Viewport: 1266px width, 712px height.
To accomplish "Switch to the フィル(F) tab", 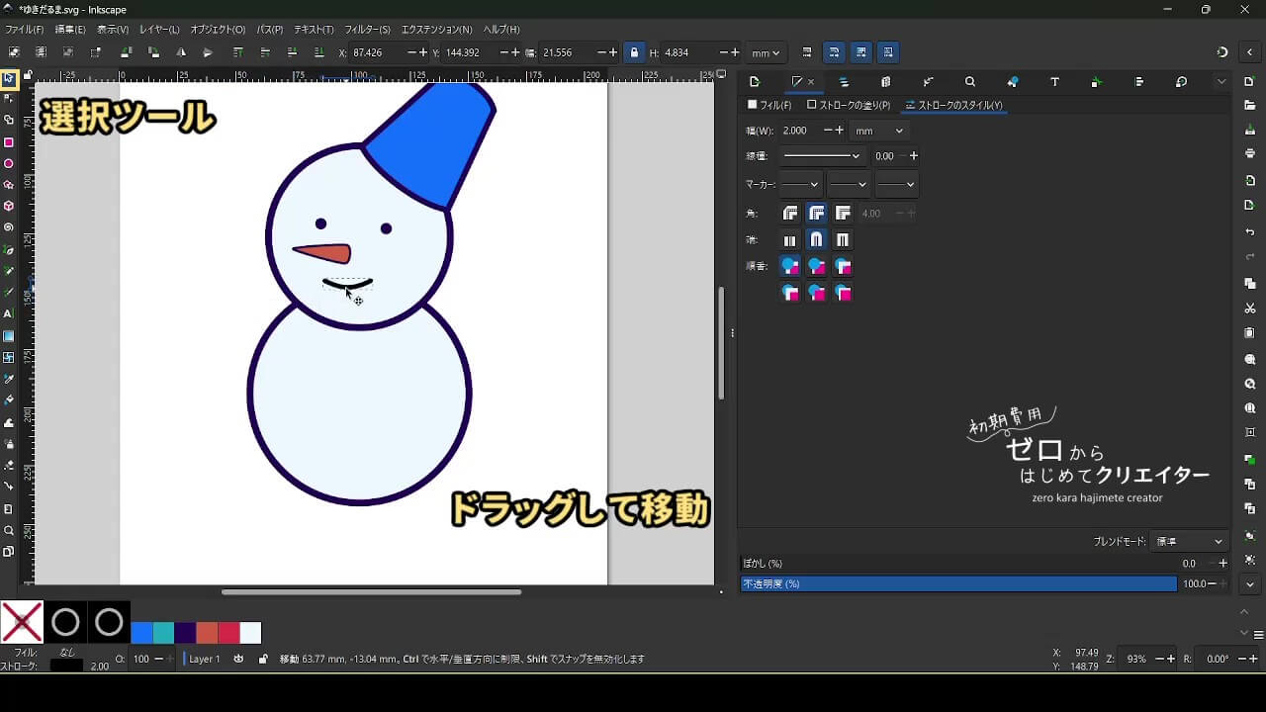I will pyautogui.click(x=769, y=105).
